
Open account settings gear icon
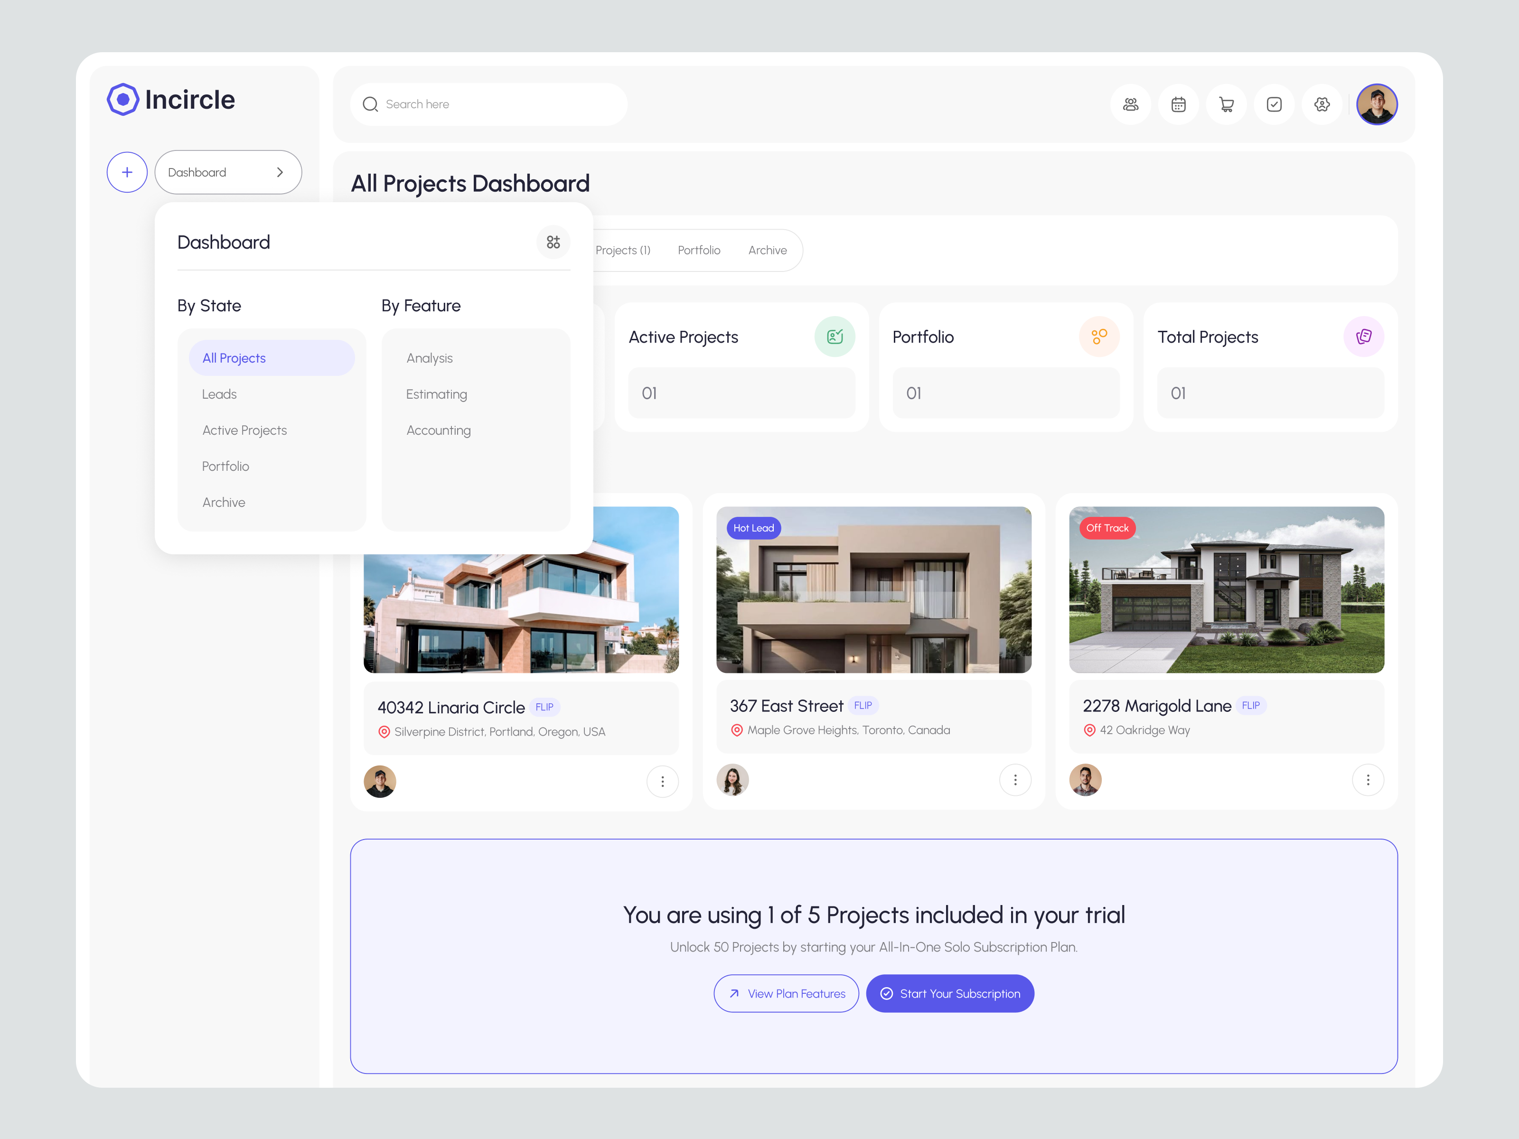click(x=1322, y=104)
